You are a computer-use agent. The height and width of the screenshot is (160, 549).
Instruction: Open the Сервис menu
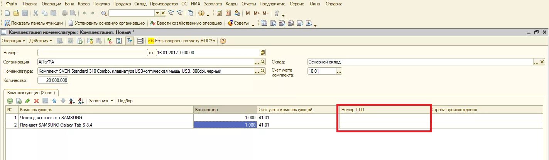click(297, 4)
